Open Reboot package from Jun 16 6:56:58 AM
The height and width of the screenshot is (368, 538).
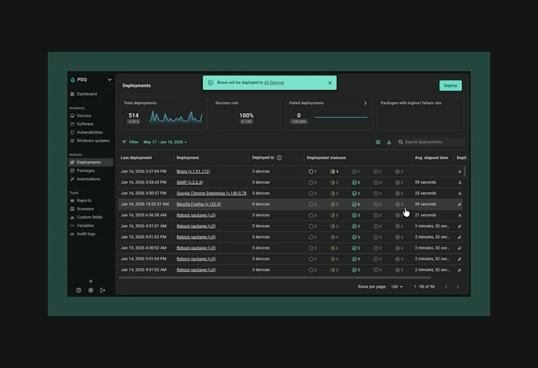196,215
